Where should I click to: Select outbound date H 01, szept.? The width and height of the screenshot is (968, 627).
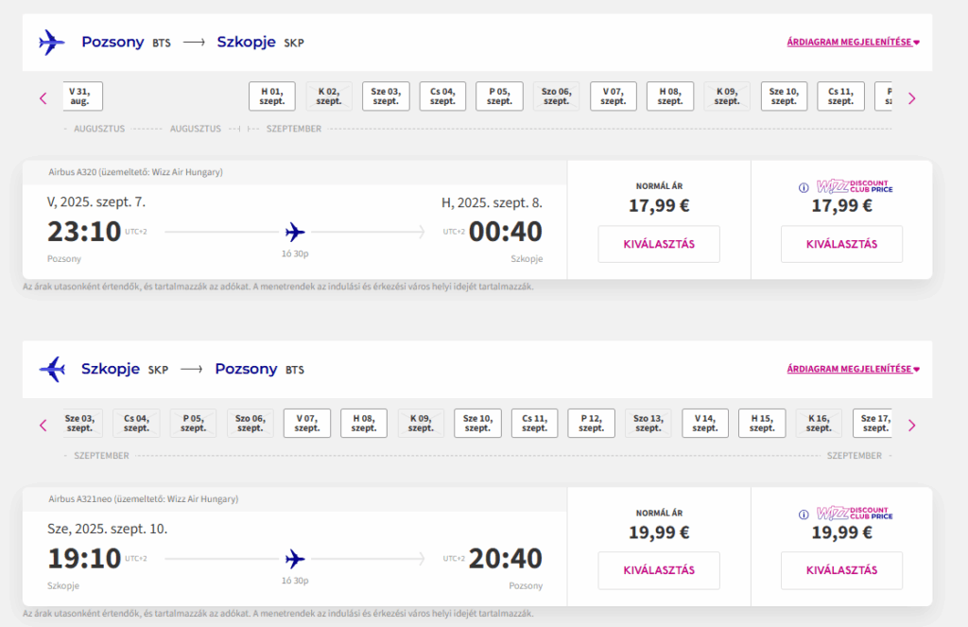coord(272,96)
